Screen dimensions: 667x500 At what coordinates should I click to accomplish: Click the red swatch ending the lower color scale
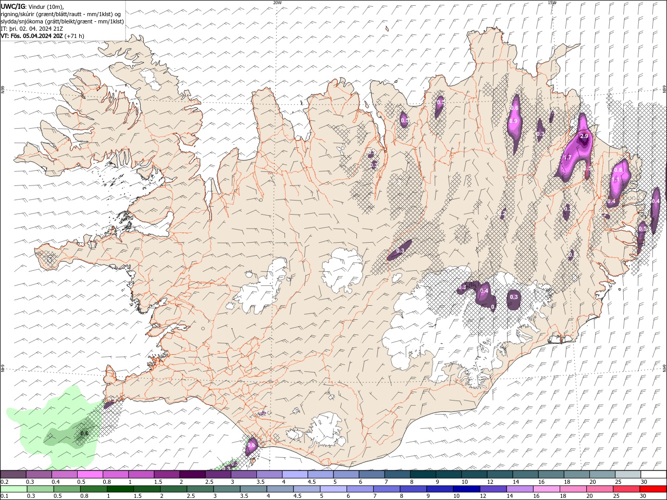coord(653,489)
